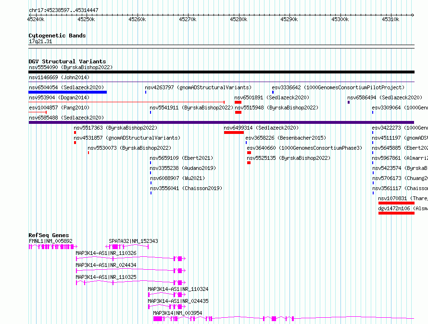Click the 45280k mark on the ruler
Screen dimensions: 428x324
pos(239,19)
